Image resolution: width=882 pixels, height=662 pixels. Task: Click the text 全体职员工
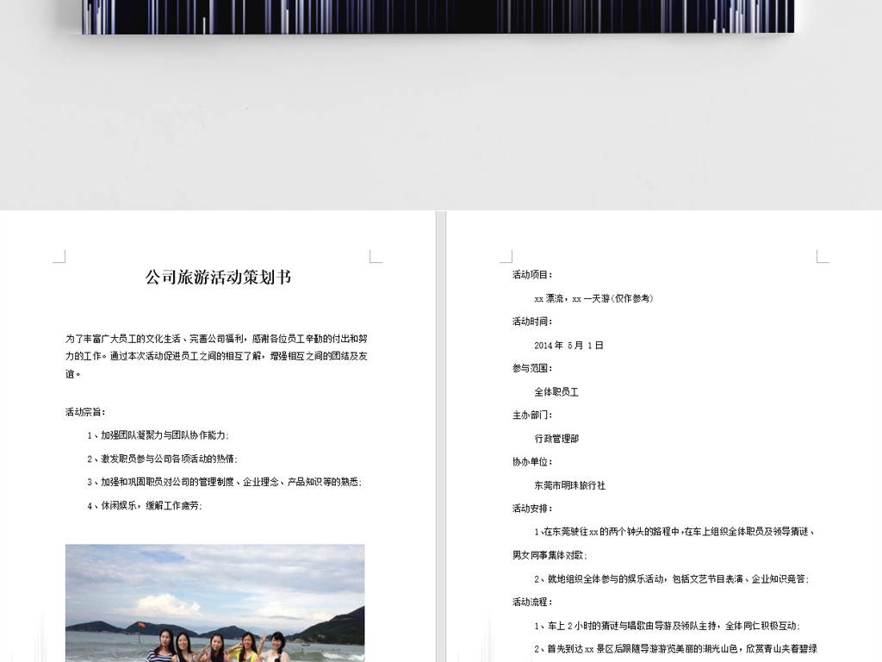click(557, 391)
